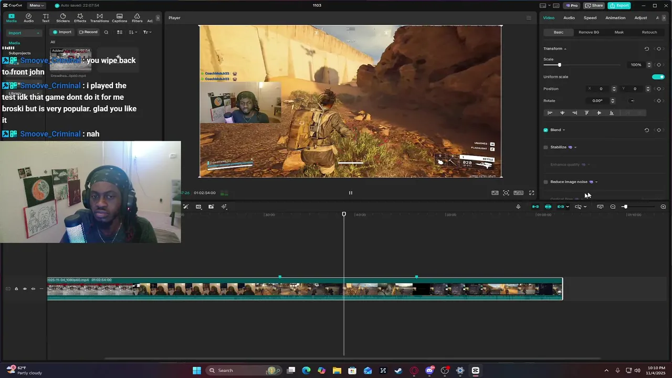Click the Import media button

click(62, 32)
